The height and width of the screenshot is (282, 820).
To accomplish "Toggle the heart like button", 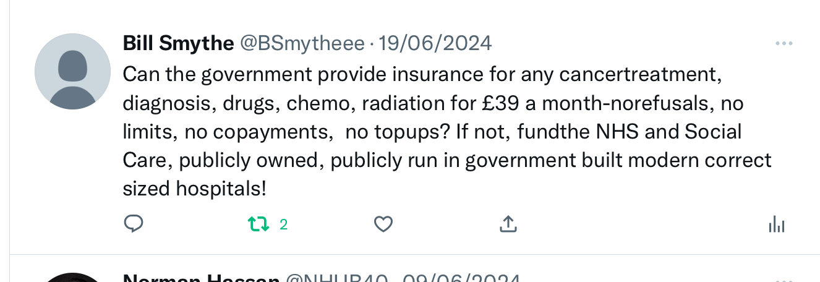I will click(x=383, y=224).
